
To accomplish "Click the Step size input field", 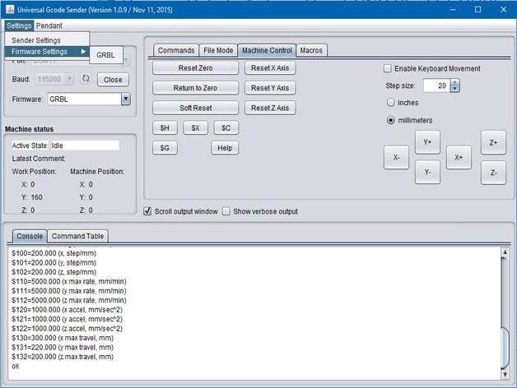I will click(435, 85).
